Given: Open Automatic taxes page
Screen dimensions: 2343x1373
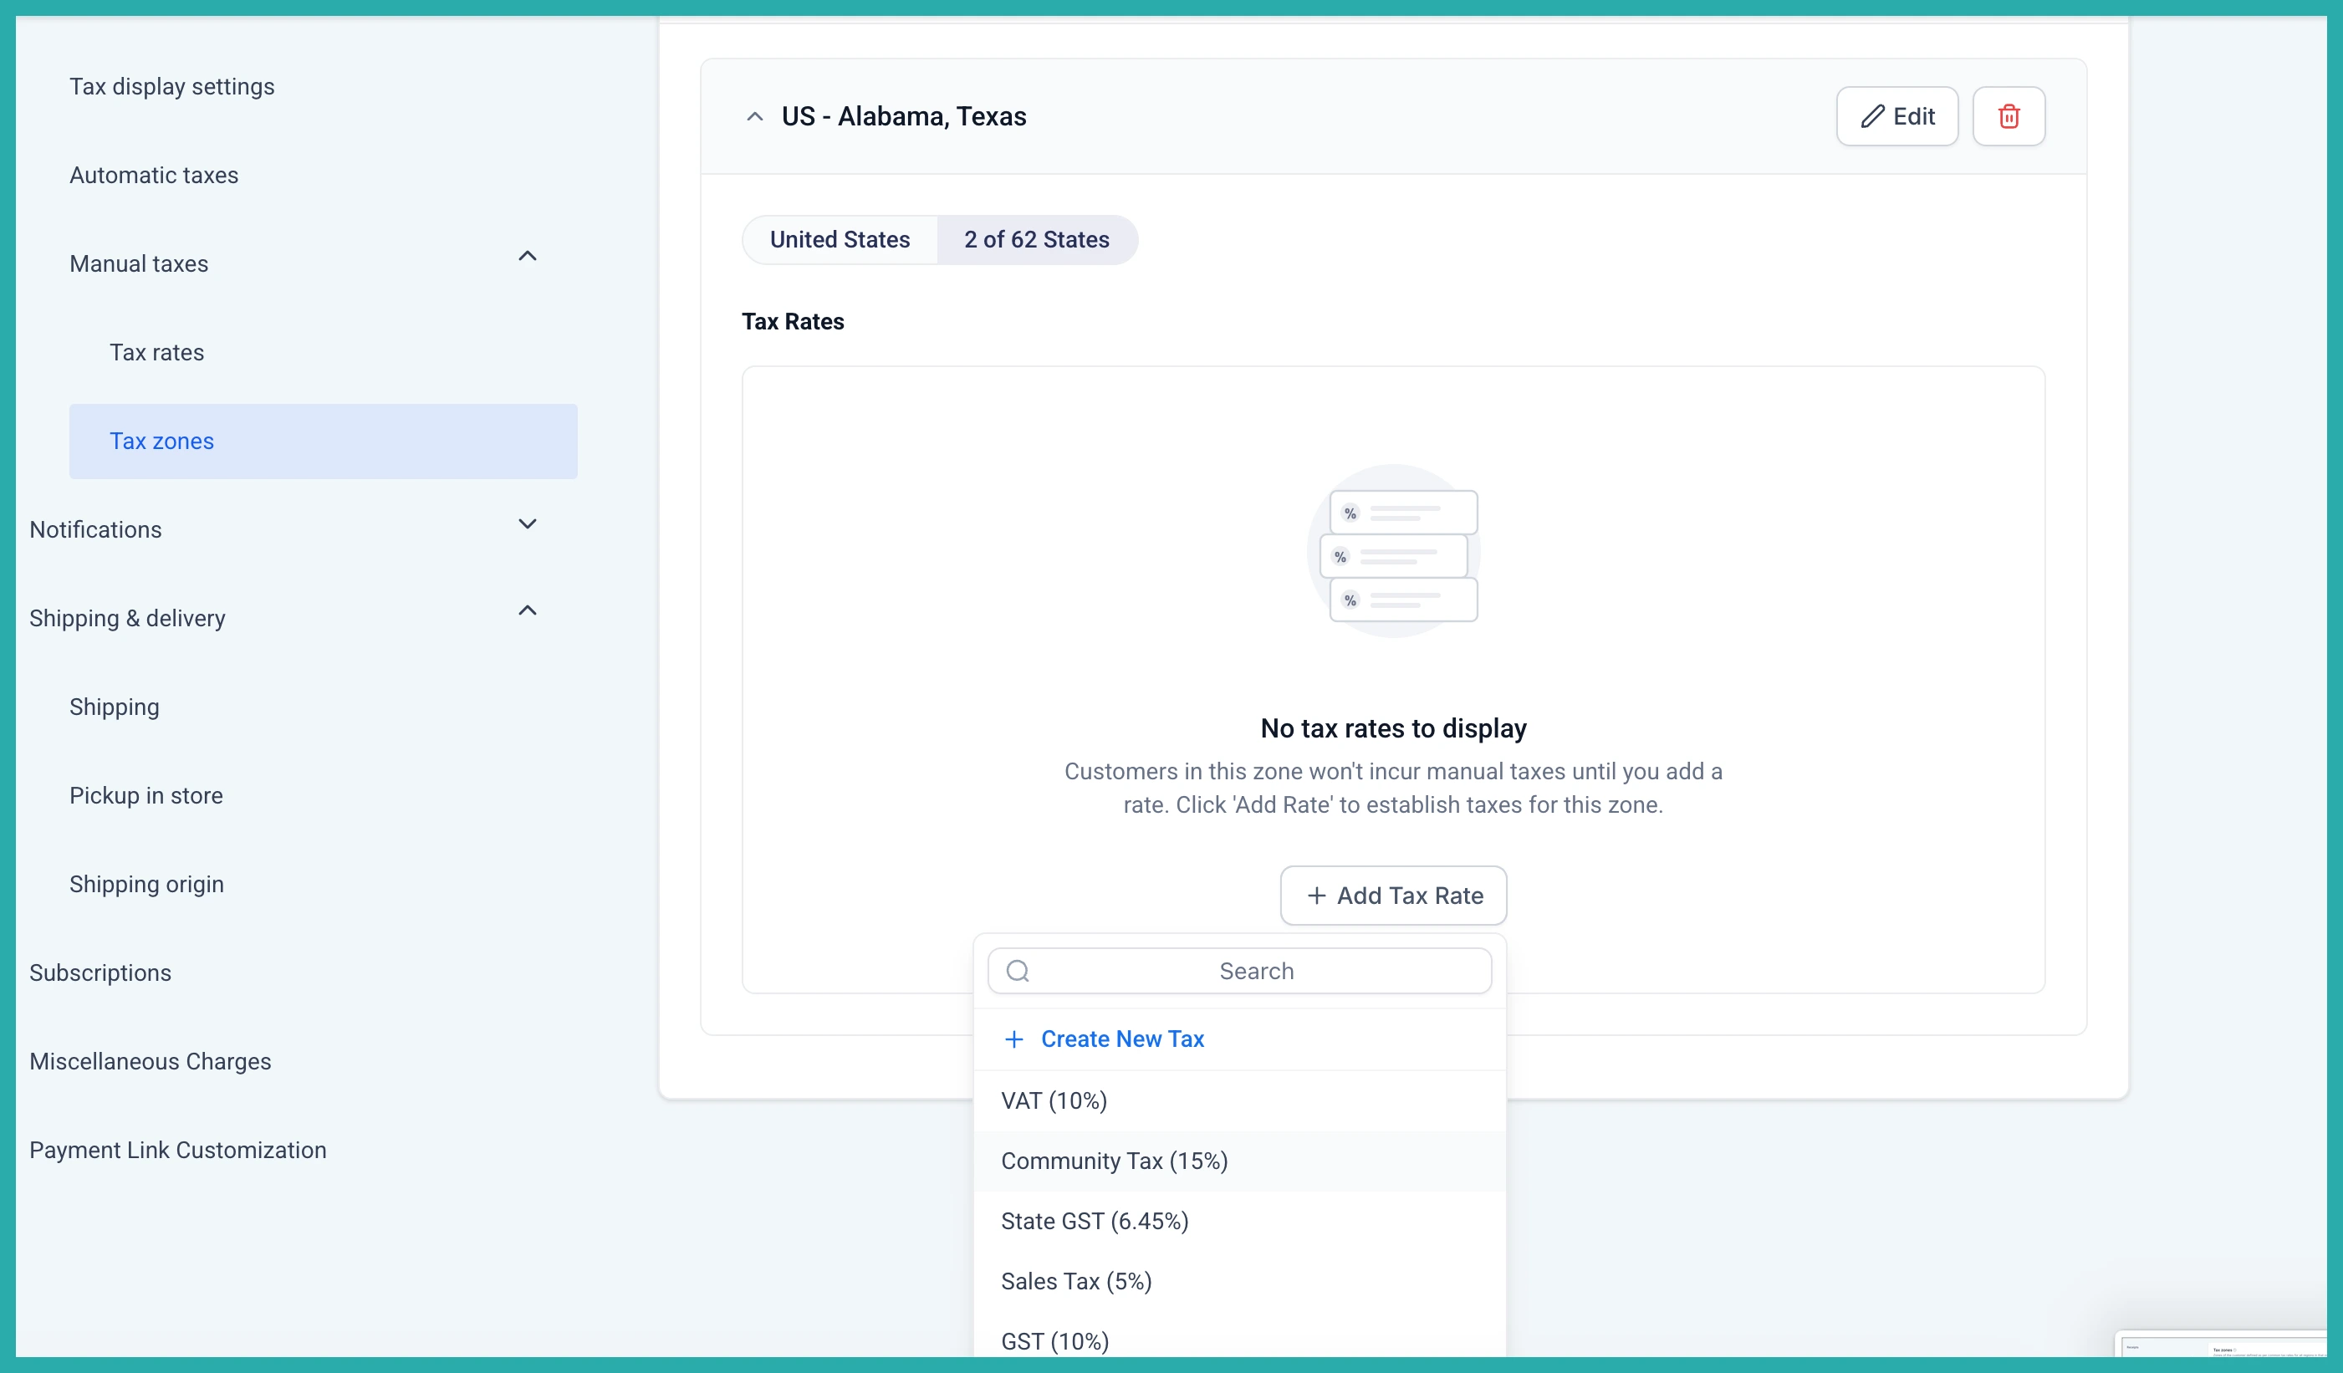Looking at the screenshot, I should 153,175.
